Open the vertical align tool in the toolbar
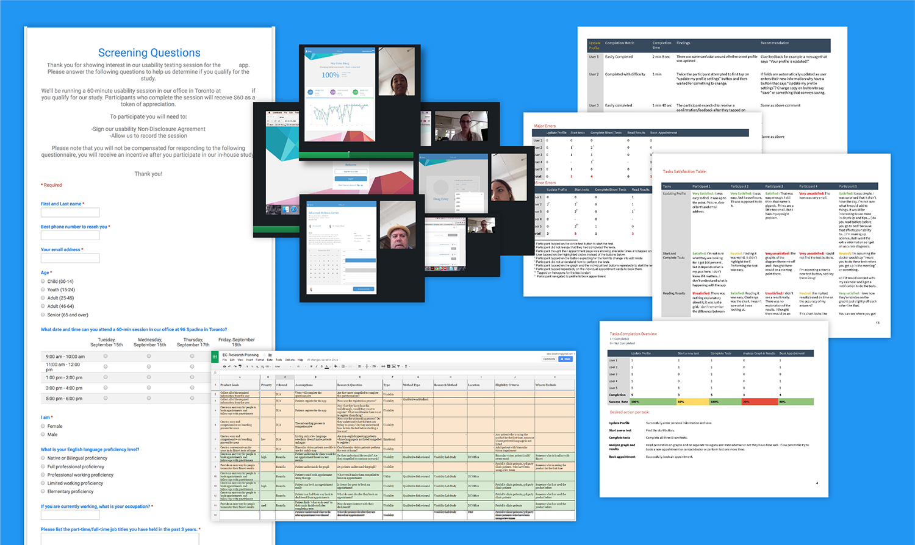915x545 pixels. [x=367, y=366]
